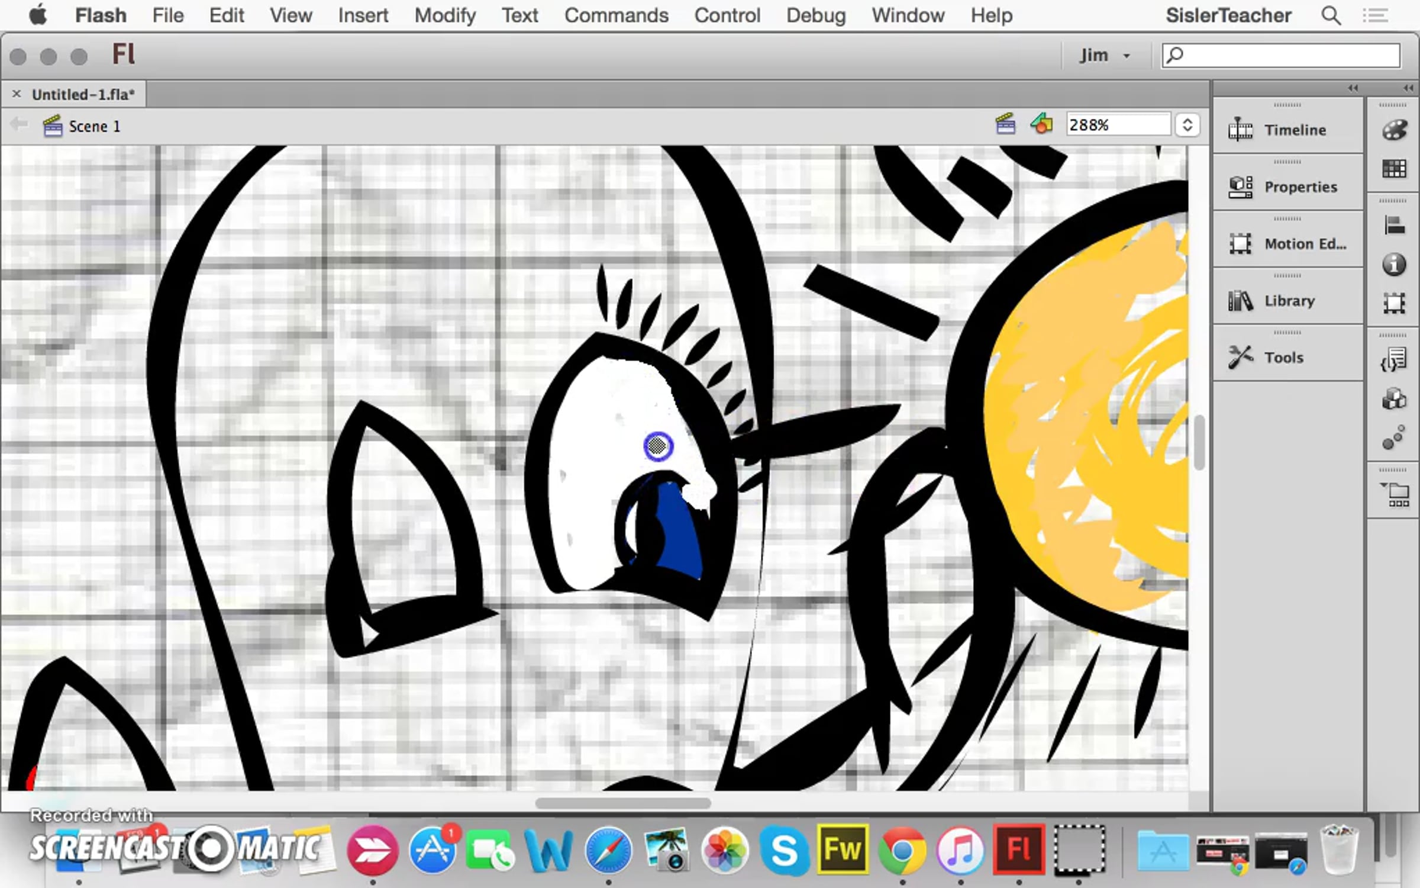The width and height of the screenshot is (1420, 888).
Task: Open the Info panel icon
Action: pos(1394,264)
